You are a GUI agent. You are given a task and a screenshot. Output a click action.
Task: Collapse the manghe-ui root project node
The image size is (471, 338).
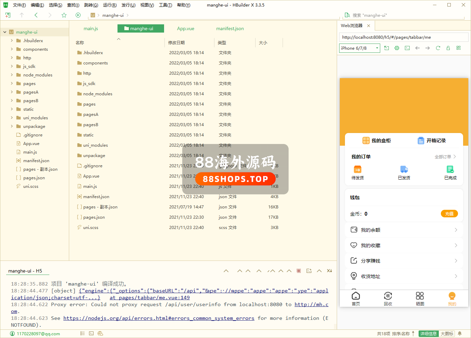point(5,32)
